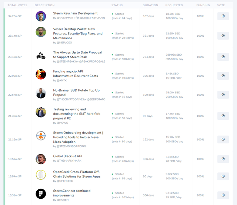Open the @THECRYPTODRIVE for @SBDPOTATO author line

tap(79, 99)
